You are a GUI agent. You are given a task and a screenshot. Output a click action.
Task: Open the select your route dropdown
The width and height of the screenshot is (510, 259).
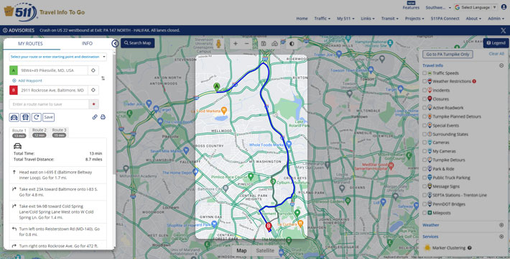[57, 57]
